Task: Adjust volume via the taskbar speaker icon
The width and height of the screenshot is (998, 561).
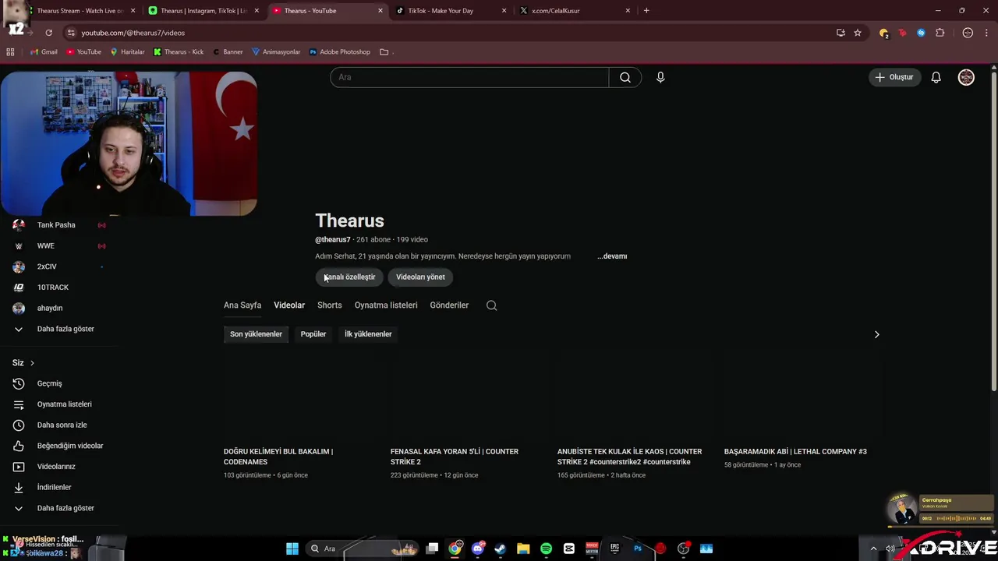Action: click(x=890, y=549)
